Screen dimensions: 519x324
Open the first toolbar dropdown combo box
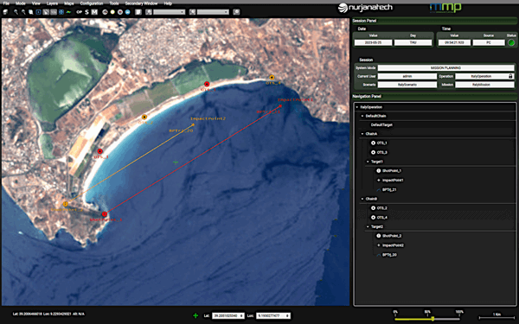coord(170,12)
